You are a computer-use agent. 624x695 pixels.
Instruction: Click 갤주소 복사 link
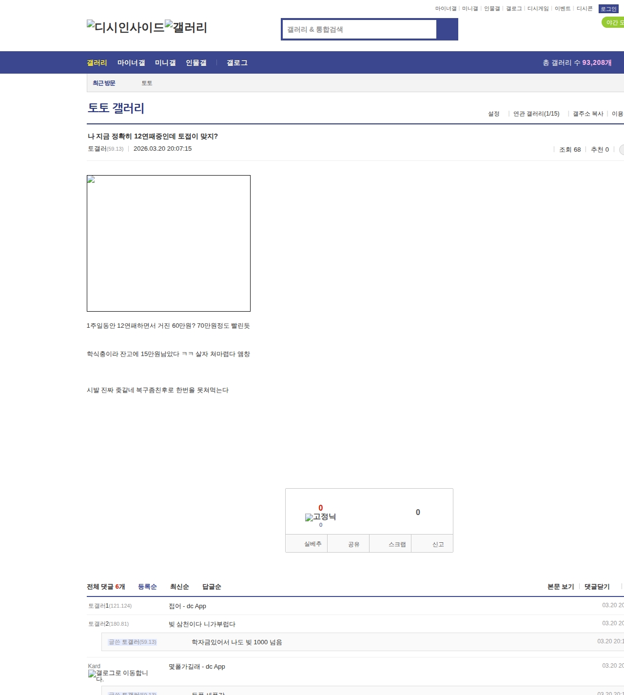coord(588,114)
